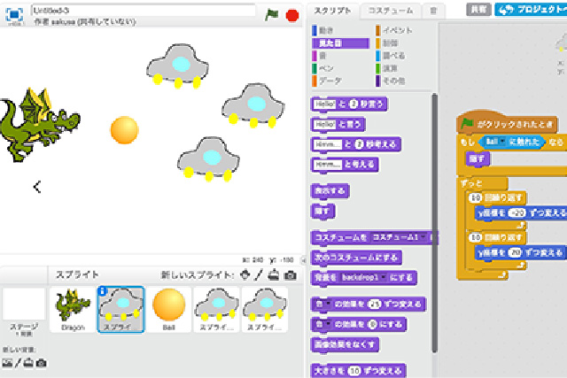This screenshot has height=378, width=567.
Task: Click the 表示する block in palette
Action: point(330,191)
